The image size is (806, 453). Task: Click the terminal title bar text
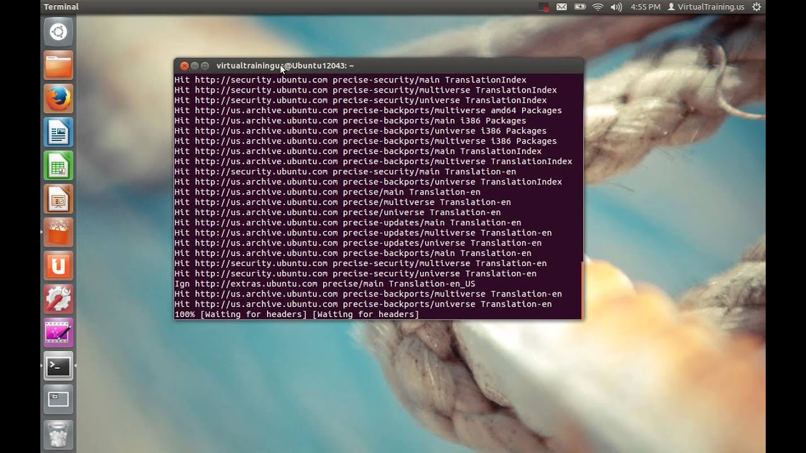[x=285, y=65]
